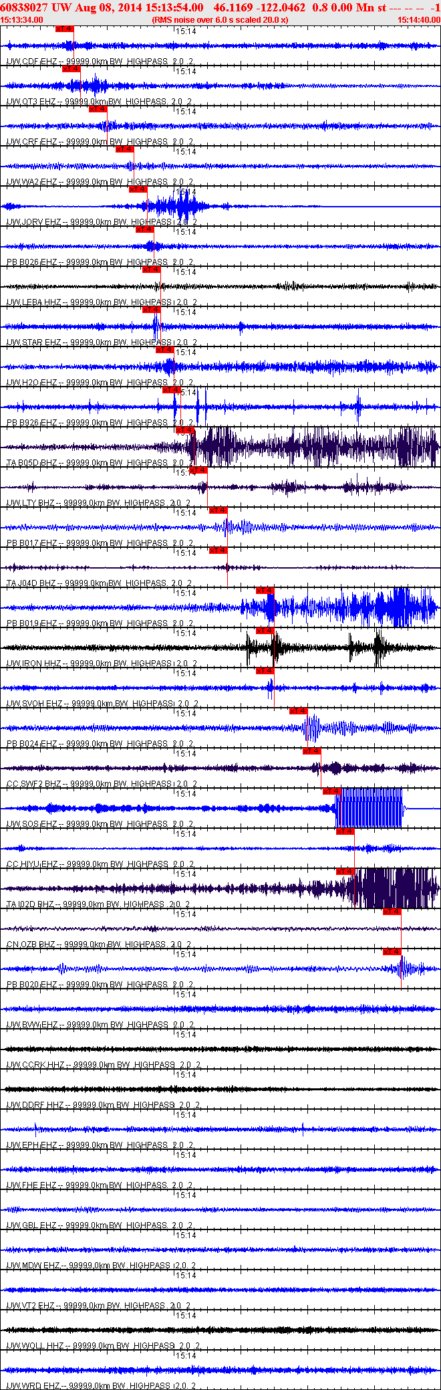
Task: Click the end time 15:14:40.00 label
Action: 419,20
